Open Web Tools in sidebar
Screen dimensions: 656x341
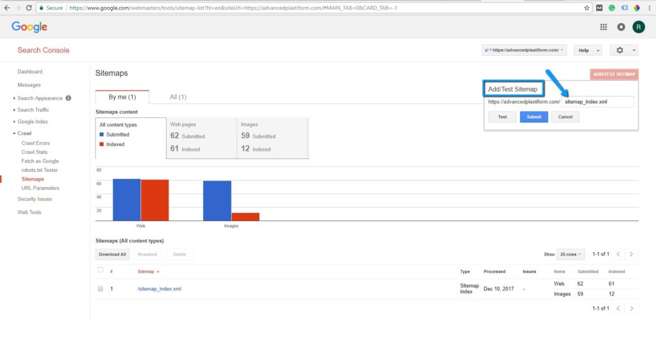29,212
